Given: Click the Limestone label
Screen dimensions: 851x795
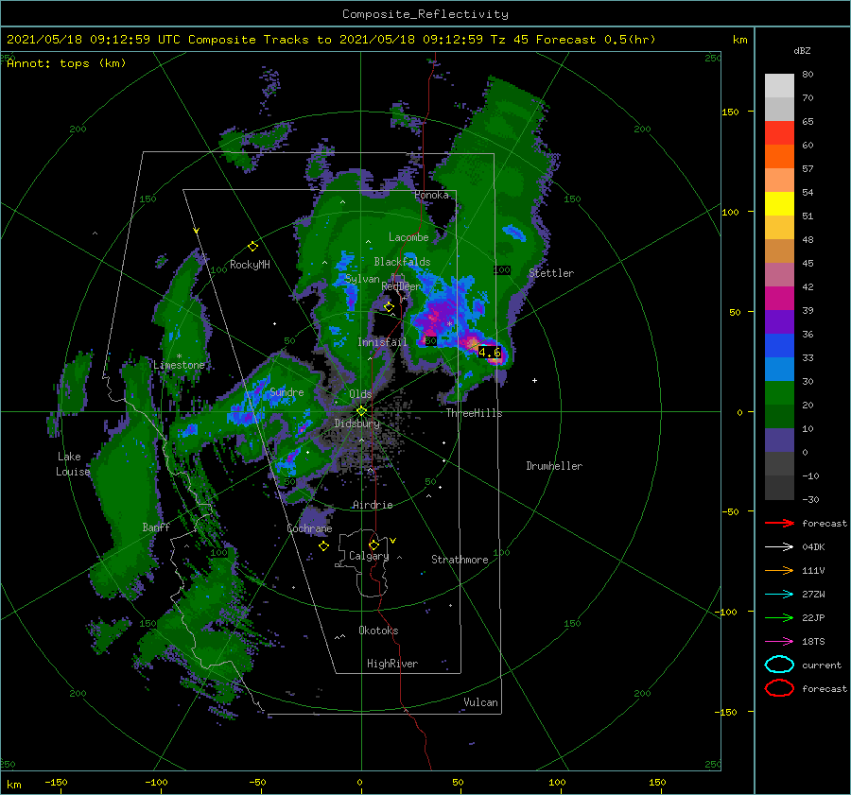Looking at the screenshot, I should 179,365.
